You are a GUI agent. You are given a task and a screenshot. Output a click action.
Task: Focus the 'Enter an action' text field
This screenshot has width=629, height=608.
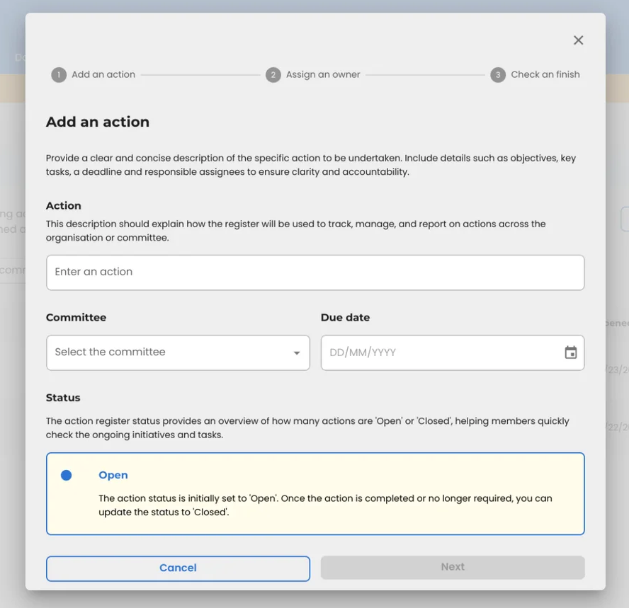(x=315, y=273)
